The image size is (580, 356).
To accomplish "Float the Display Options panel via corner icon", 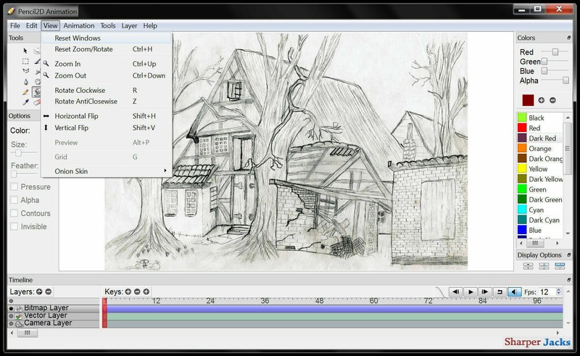I will [568, 255].
